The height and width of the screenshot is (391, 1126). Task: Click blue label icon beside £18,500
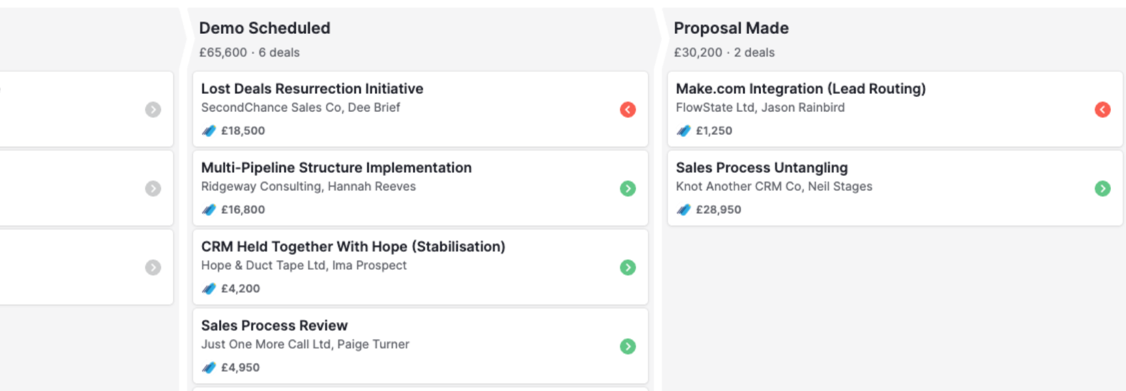tap(209, 131)
